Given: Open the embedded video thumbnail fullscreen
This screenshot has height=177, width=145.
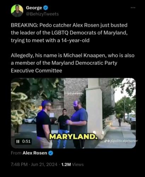Looking at the screenshot, I should pyautogui.click(x=73, y=113).
